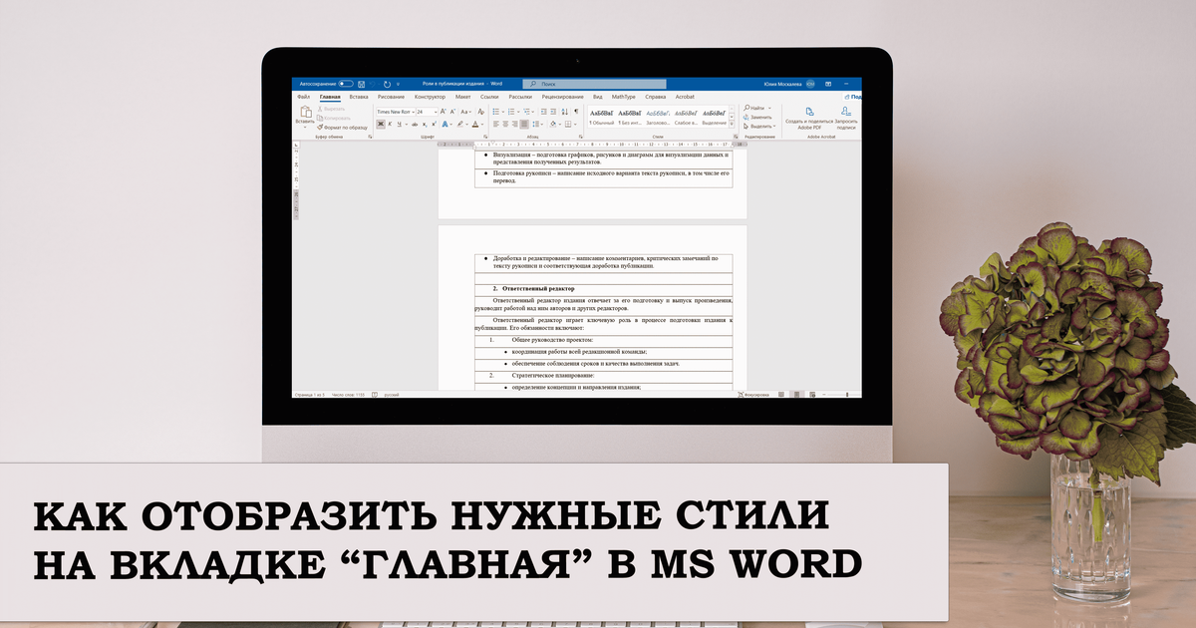This screenshot has width=1196, height=628.
Task: Apply the Обычный style
Action: pyautogui.click(x=602, y=117)
